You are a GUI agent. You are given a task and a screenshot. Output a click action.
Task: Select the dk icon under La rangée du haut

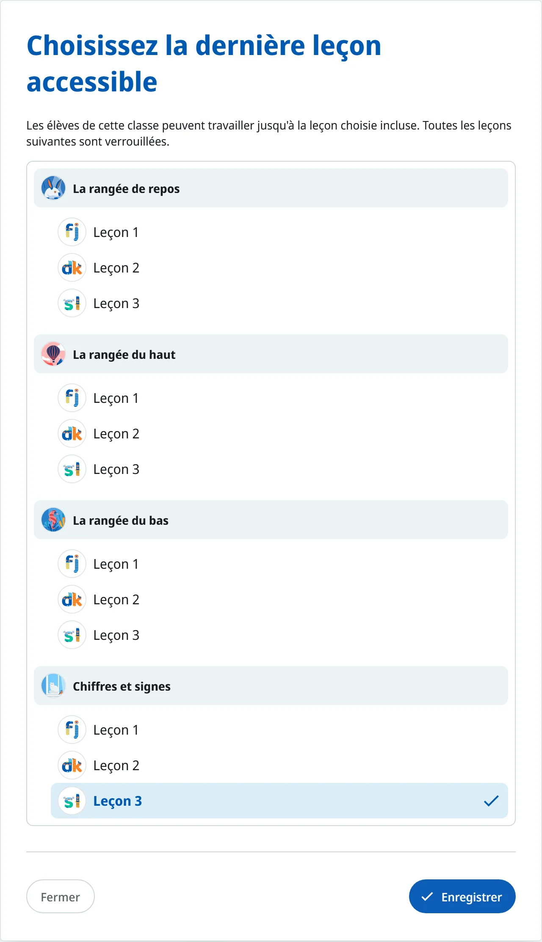pyautogui.click(x=72, y=433)
